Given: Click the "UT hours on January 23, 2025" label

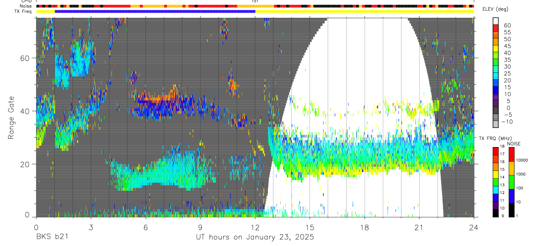Looking at the screenshot, I should (254, 237).
